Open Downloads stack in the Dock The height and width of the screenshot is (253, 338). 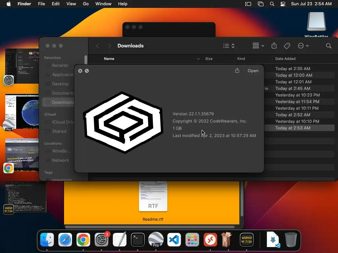(x=273, y=239)
